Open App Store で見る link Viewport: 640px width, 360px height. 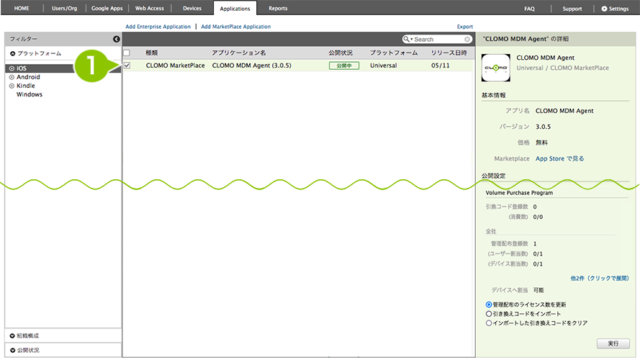(559, 158)
